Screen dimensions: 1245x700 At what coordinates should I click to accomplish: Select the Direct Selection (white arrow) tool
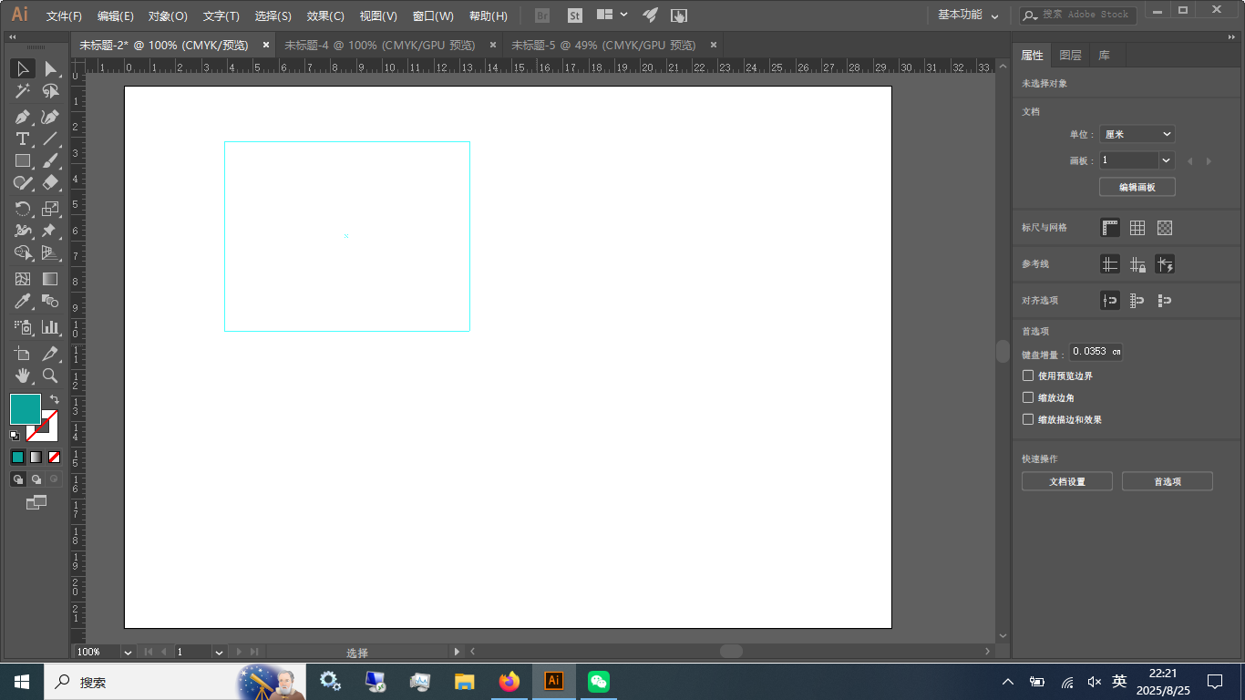coord(50,69)
